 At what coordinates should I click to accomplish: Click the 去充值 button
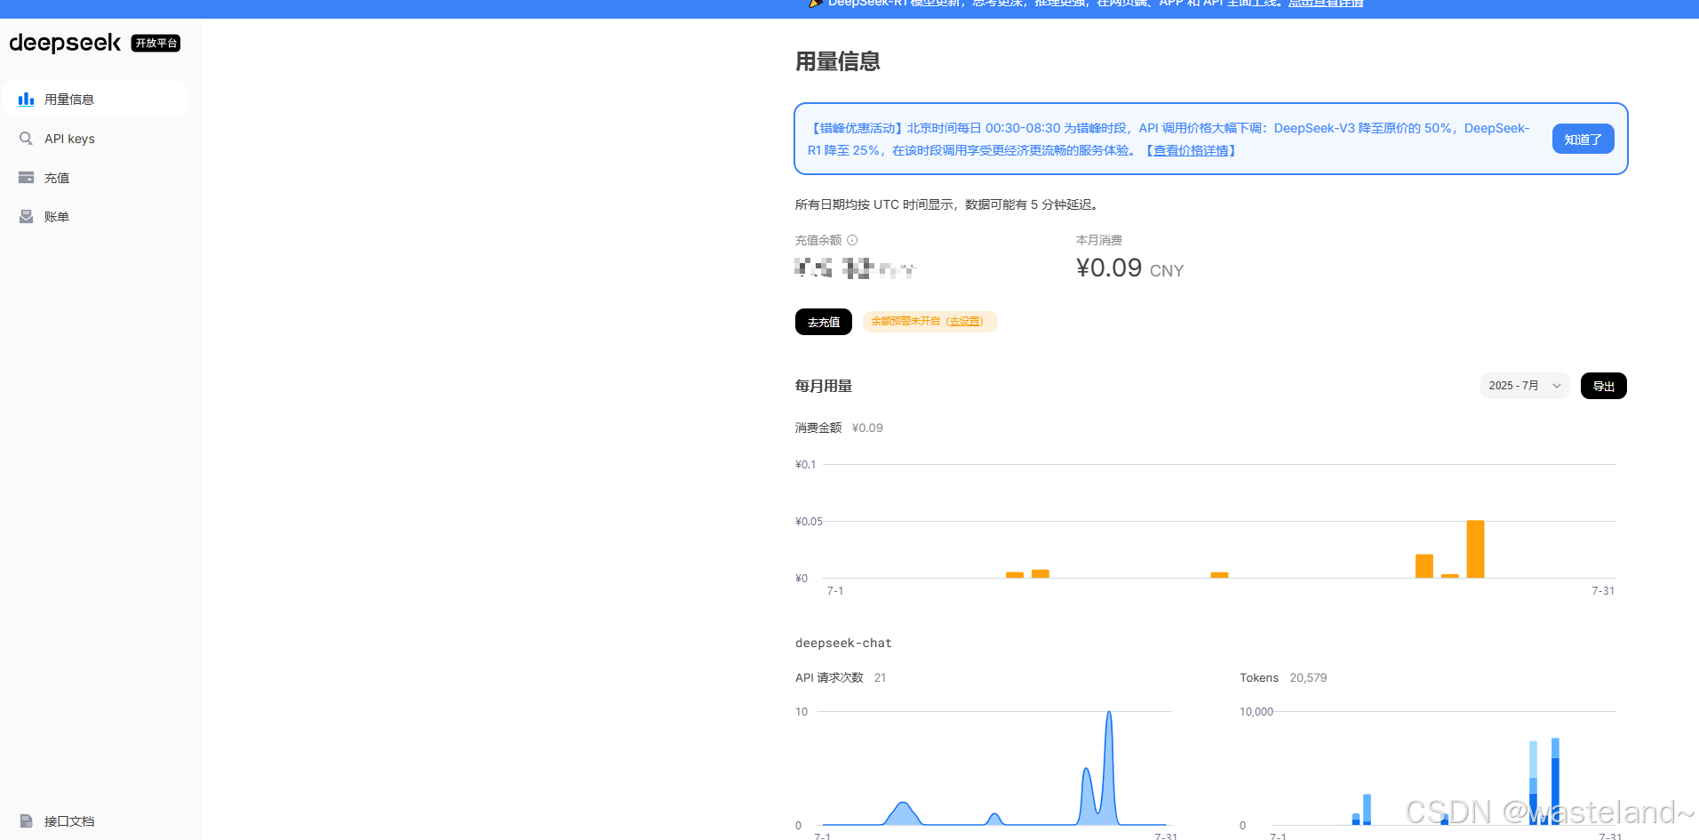824,322
